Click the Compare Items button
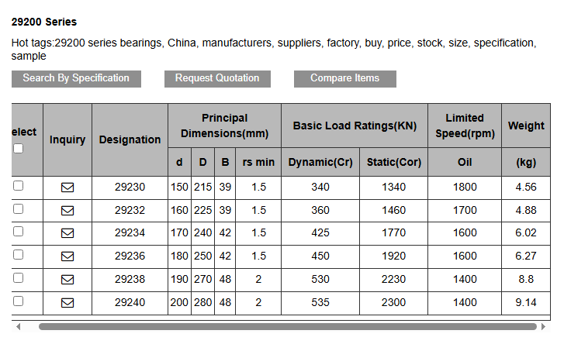564x351 pixels. point(345,79)
